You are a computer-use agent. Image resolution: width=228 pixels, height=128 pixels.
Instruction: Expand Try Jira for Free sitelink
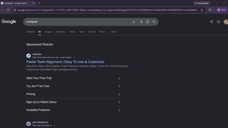coord(73,86)
